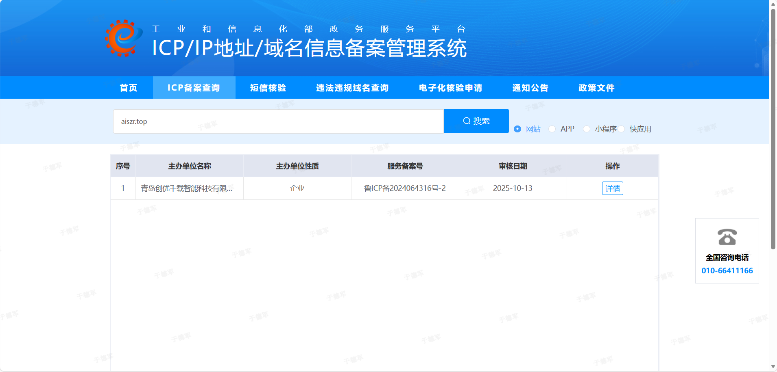The image size is (777, 372).
Task: Click the ICP/IP地址/域名信息备案管理系统 title
Action: click(x=309, y=48)
